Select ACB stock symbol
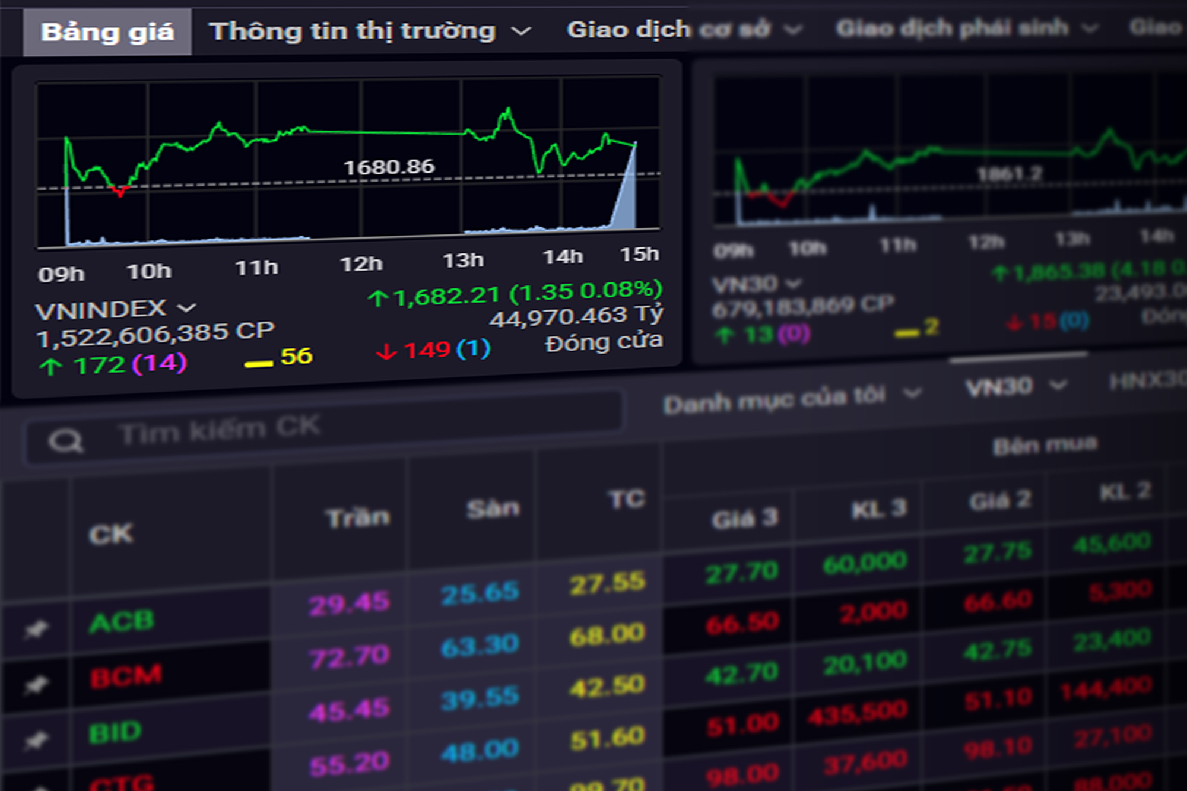1187x791 pixels. [x=122, y=621]
